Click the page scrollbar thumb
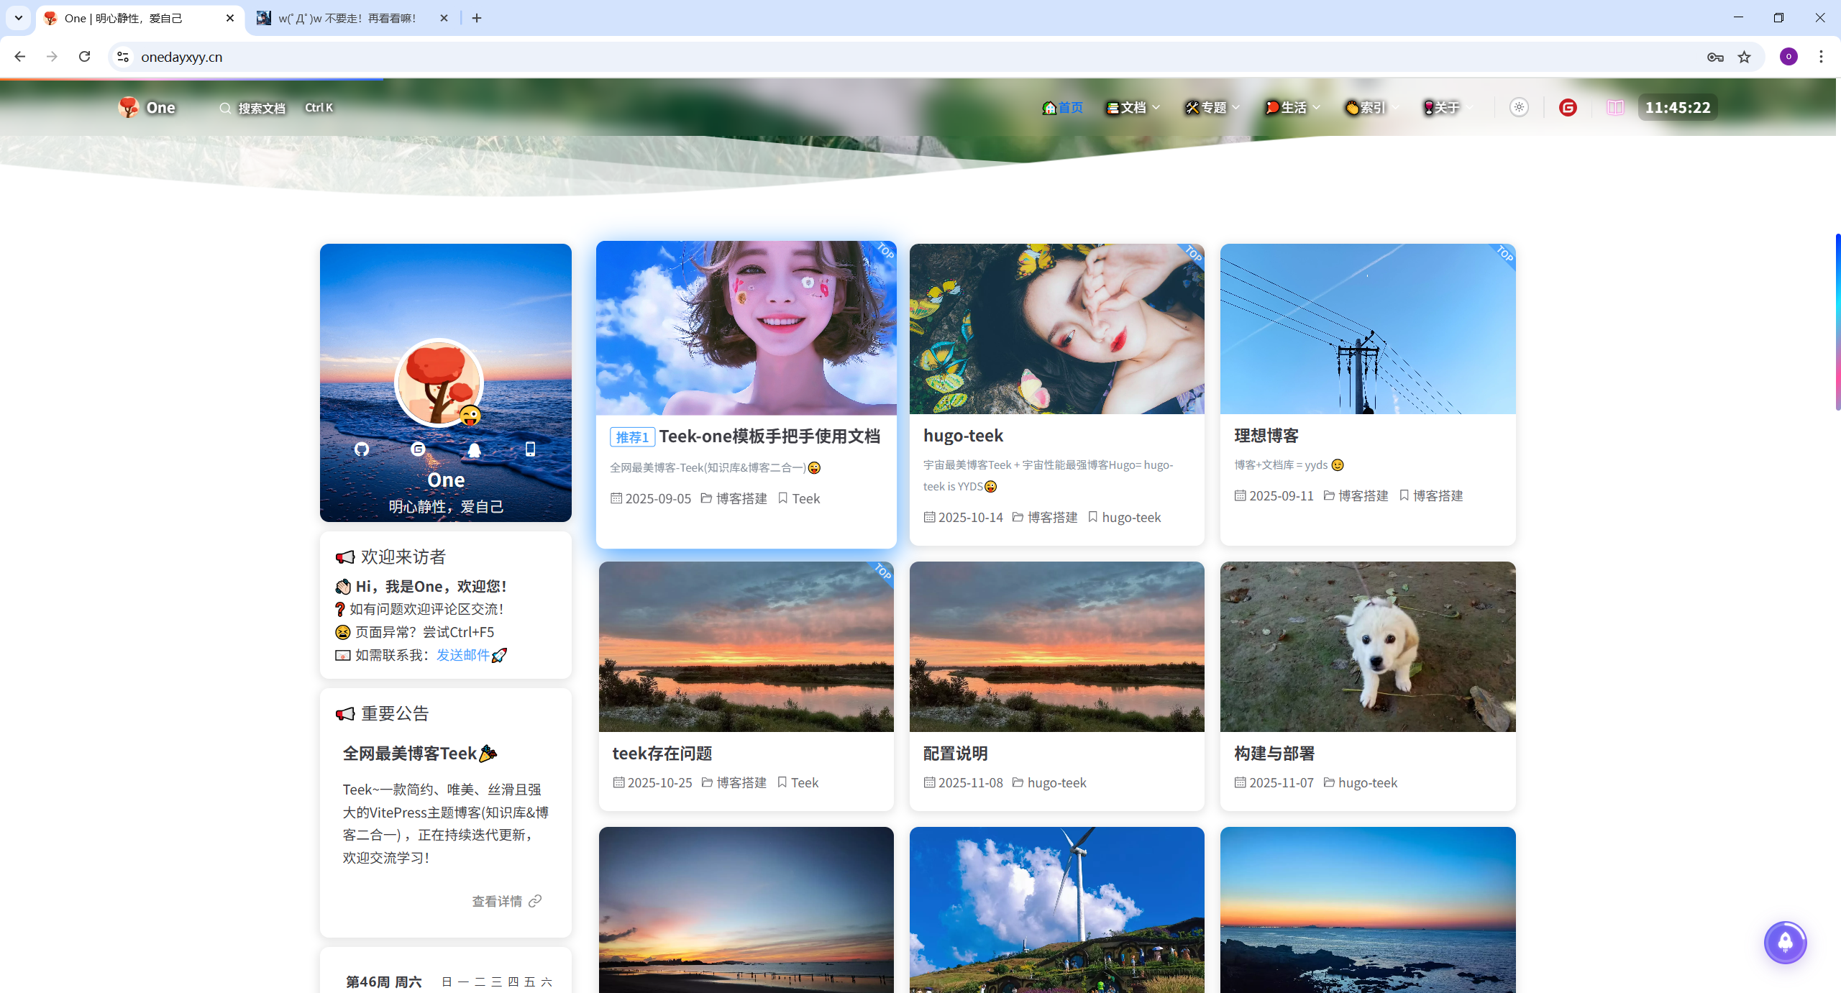 (1837, 322)
